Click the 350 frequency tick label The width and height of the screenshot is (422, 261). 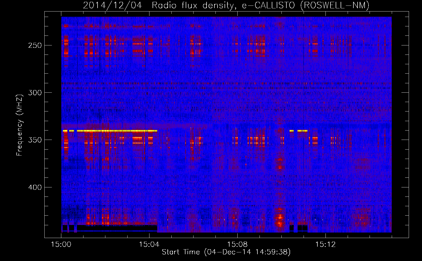(35, 140)
